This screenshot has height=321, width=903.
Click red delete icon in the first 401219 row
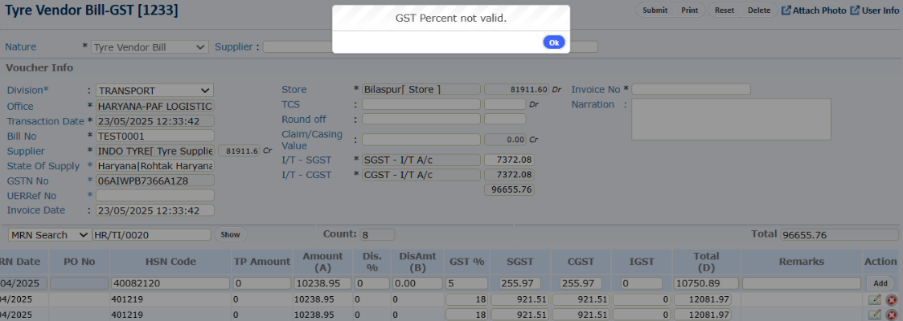891,299
